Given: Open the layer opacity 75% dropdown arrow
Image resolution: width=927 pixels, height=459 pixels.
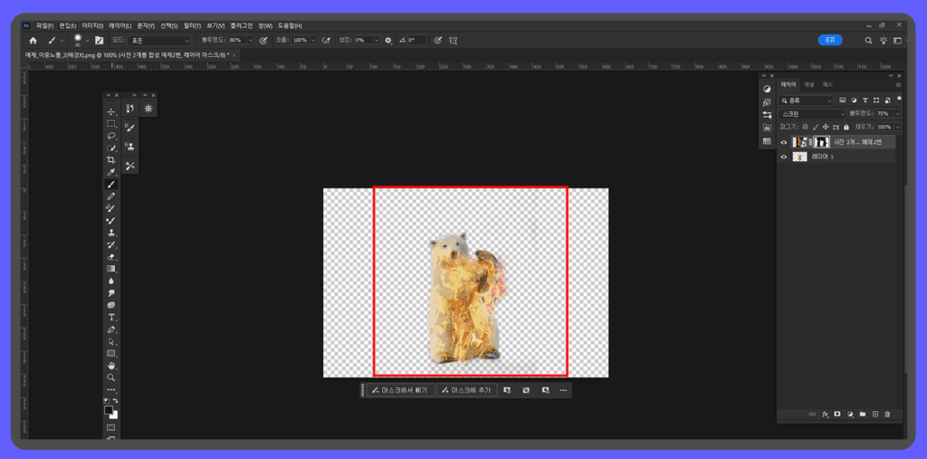Looking at the screenshot, I should pyautogui.click(x=898, y=113).
